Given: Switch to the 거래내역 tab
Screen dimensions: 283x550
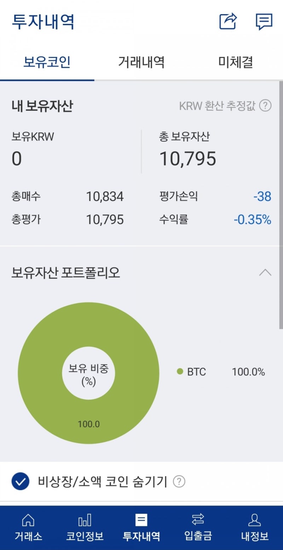Looking at the screenshot, I should [141, 62].
